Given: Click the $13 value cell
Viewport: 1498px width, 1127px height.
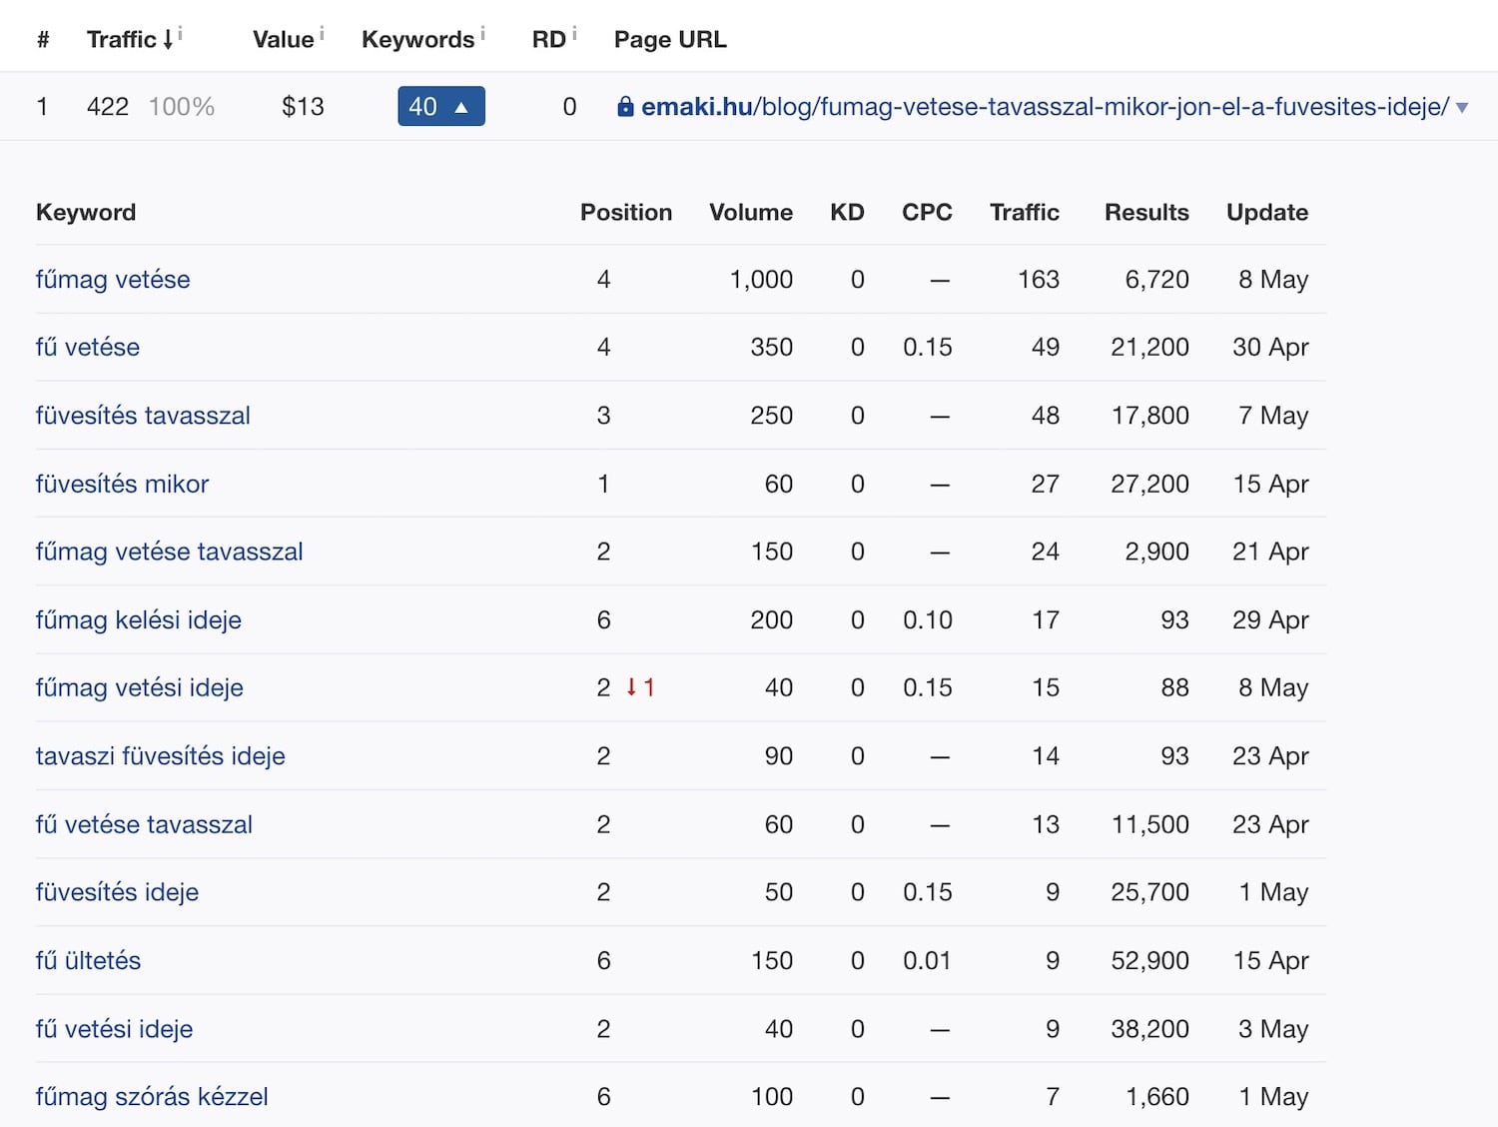Looking at the screenshot, I should [x=303, y=106].
